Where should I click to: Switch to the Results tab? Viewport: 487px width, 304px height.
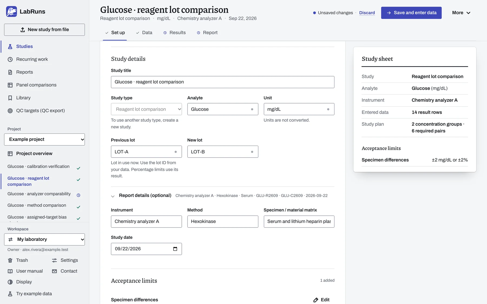174,33
